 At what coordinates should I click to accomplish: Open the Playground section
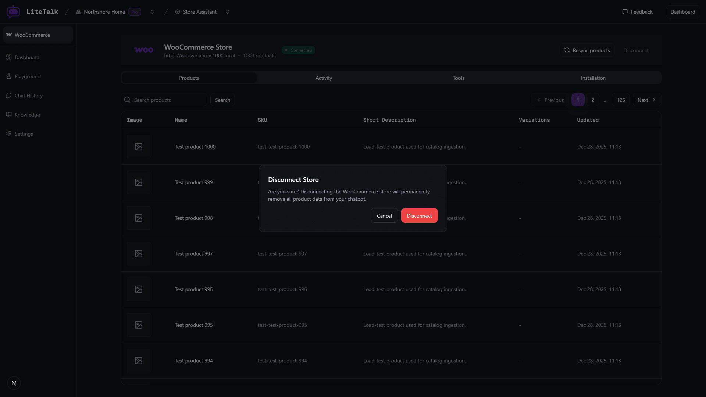[x=28, y=76]
